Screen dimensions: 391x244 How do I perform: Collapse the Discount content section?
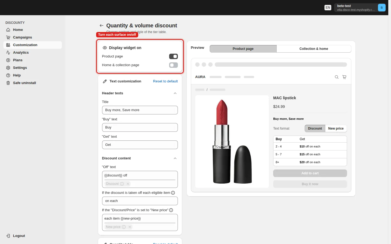click(x=175, y=158)
